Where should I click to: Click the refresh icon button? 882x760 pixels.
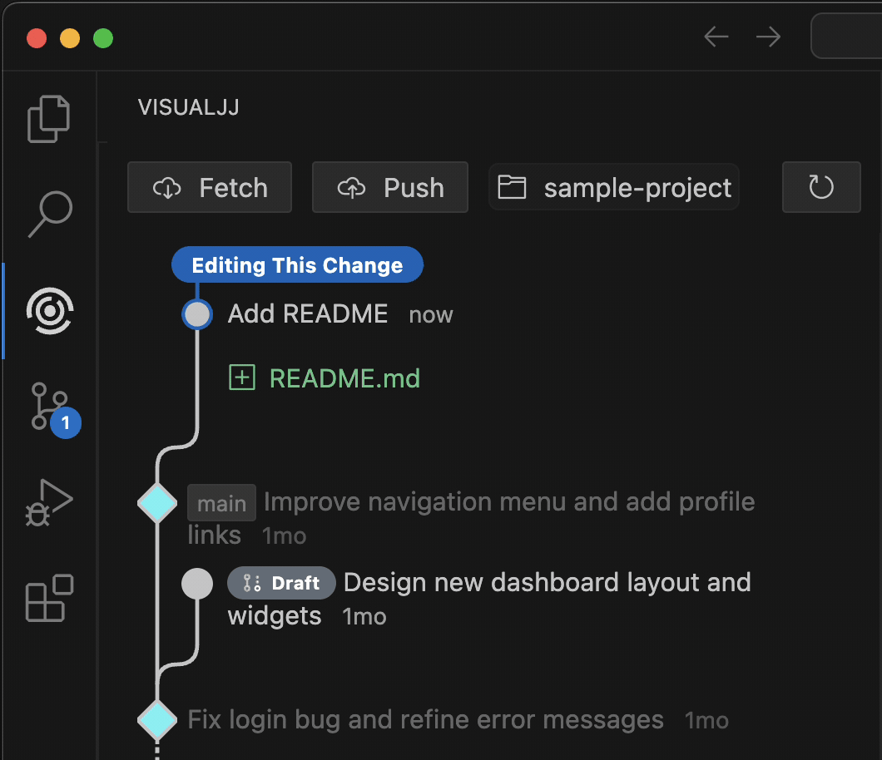[x=820, y=187]
